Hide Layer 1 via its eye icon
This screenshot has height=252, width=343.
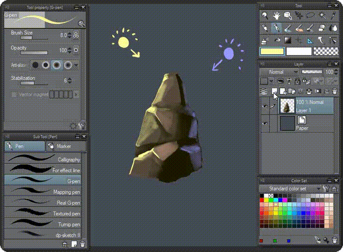click(264, 106)
